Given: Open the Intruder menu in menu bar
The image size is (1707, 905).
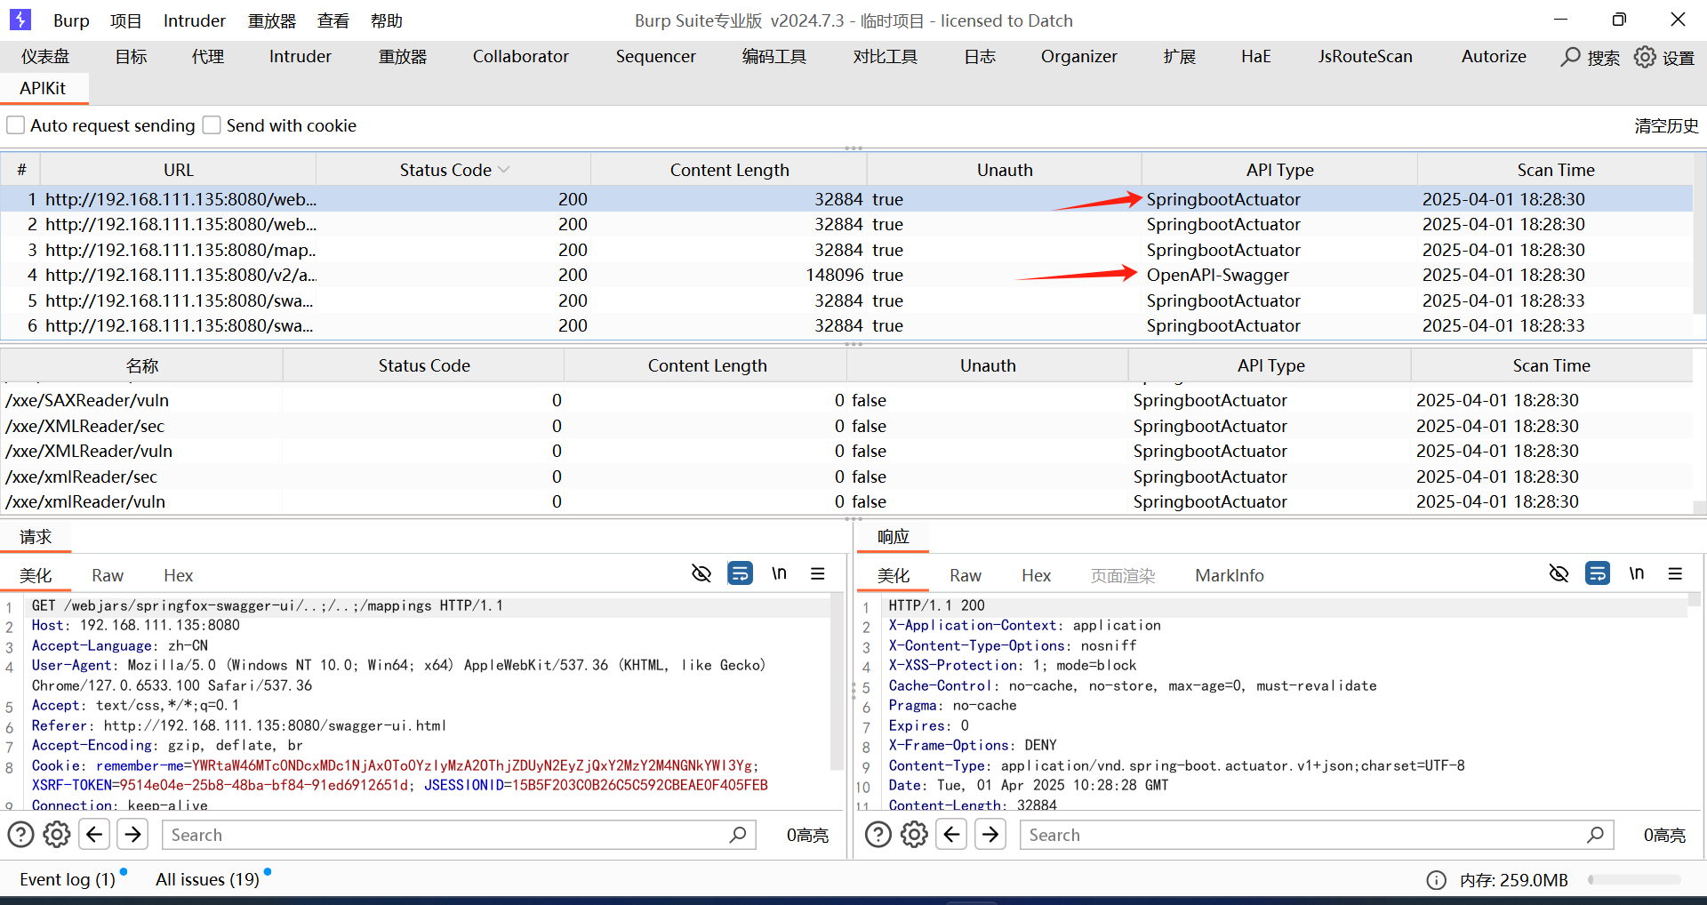Looking at the screenshot, I should 194,20.
